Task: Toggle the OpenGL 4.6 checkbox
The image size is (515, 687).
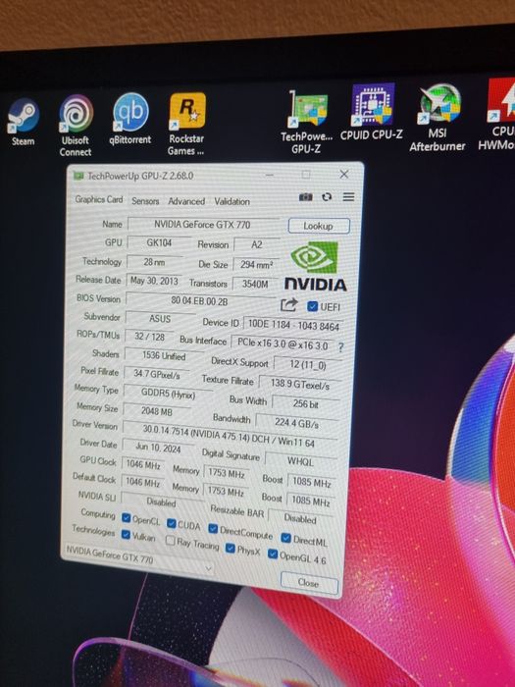Action: [273, 554]
